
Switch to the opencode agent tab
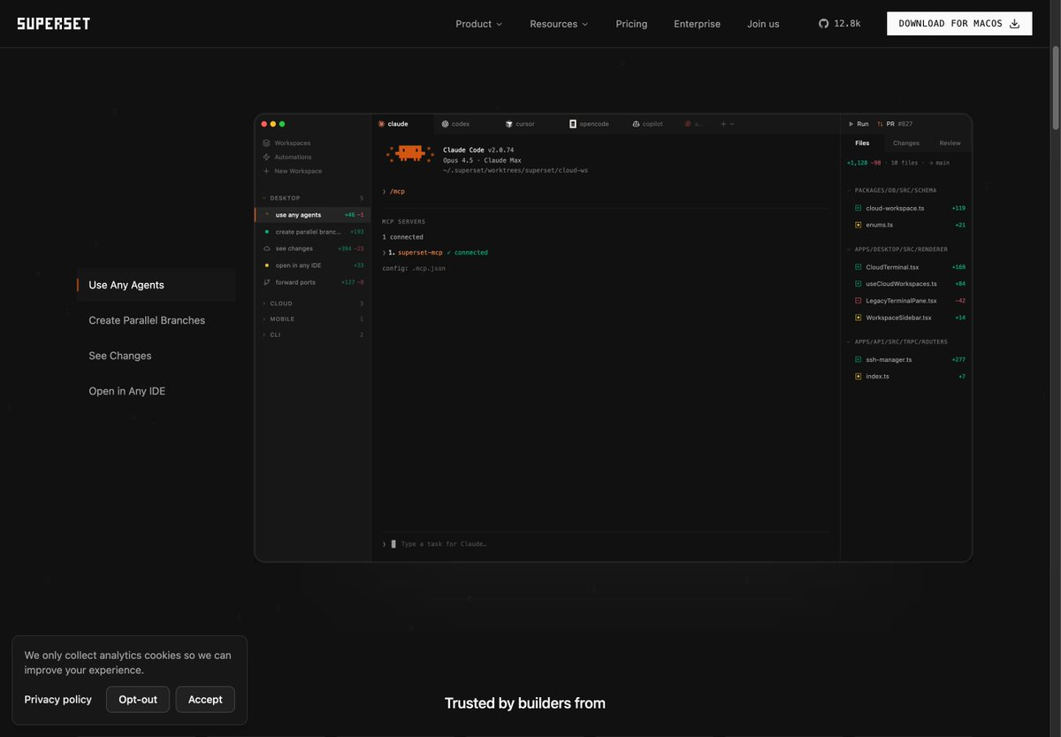click(590, 124)
